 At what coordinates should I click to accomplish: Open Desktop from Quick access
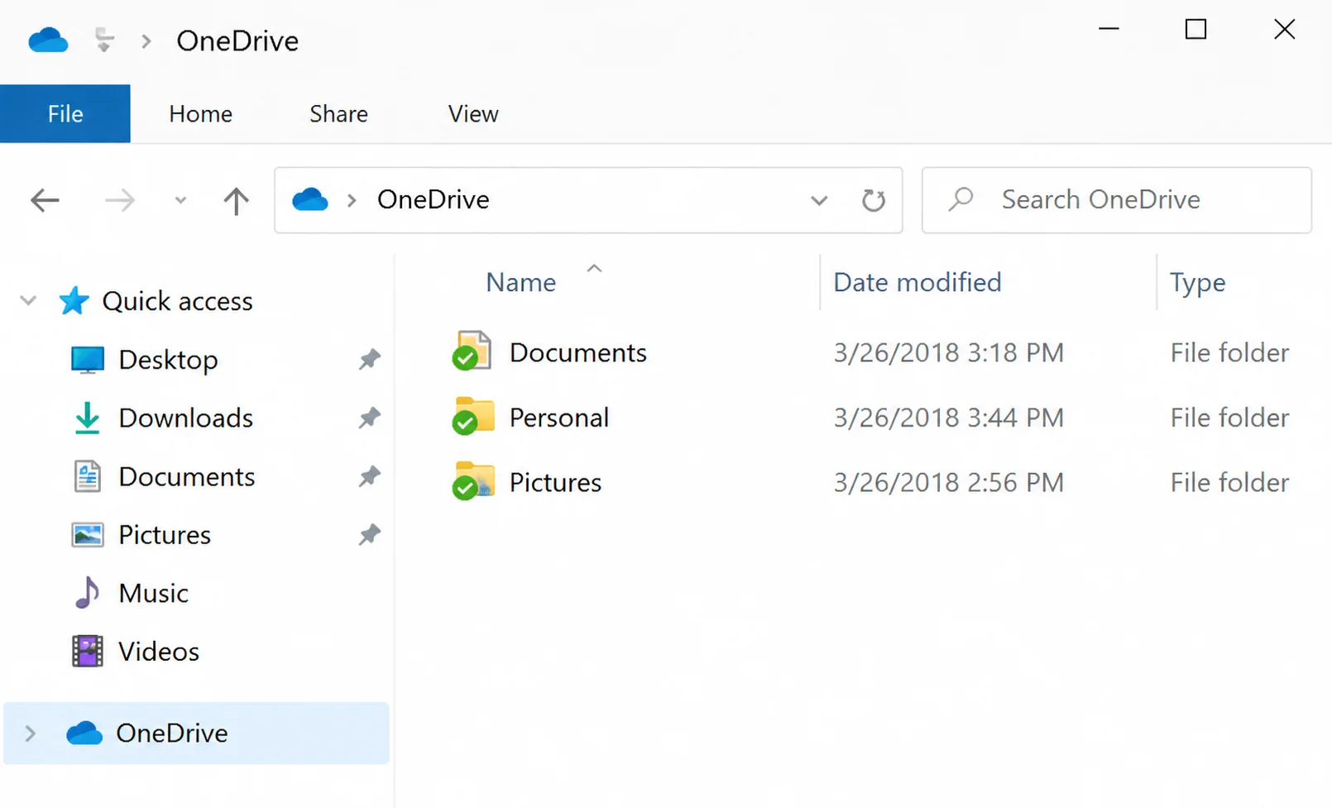tap(168, 360)
